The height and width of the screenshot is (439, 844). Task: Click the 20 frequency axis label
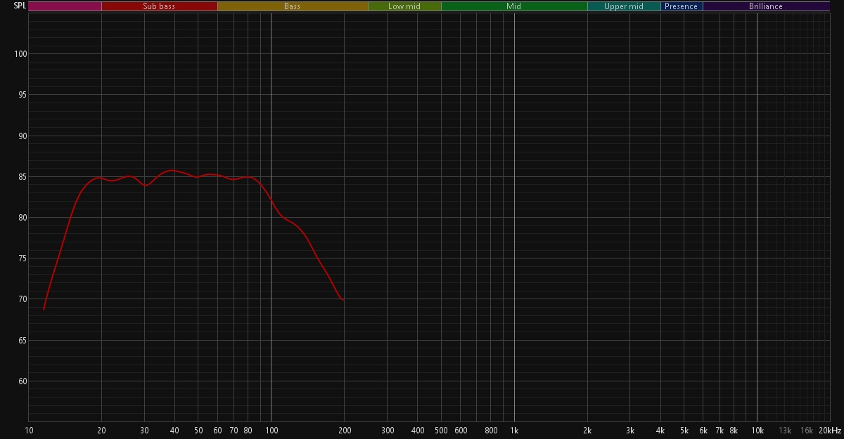coord(102,430)
